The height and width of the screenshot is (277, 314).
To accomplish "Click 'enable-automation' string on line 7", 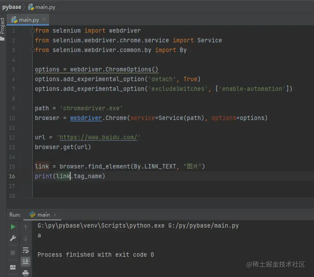I will click(x=252, y=89).
